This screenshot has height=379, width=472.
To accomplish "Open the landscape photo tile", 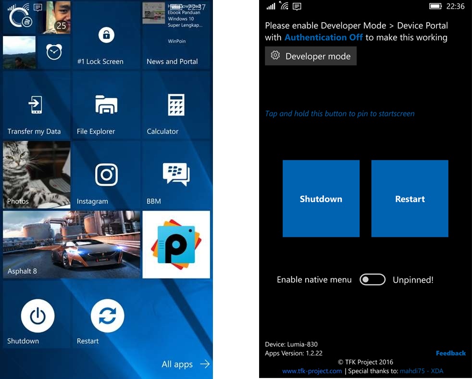I will click(19, 52).
